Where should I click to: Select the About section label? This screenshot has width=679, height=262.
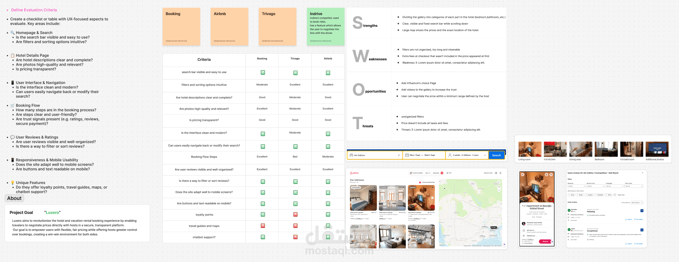[x=14, y=199]
